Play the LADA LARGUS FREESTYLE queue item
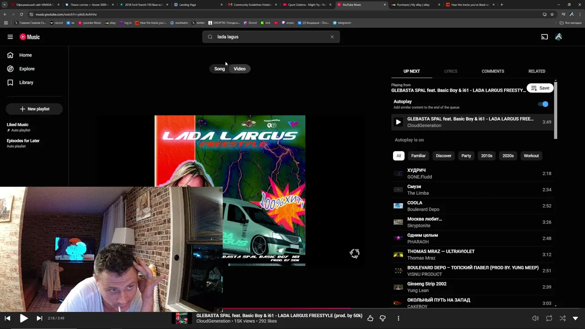This screenshot has height=329, width=585. coord(473,122)
